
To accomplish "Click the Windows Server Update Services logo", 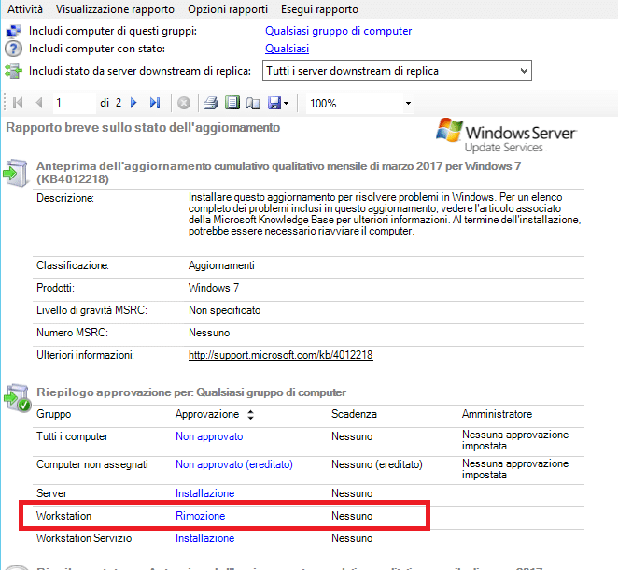I will 506,135.
